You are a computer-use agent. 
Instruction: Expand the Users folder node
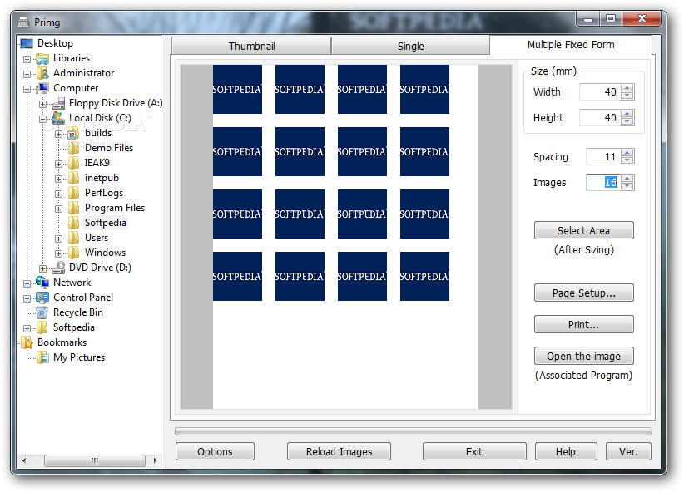(x=58, y=239)
